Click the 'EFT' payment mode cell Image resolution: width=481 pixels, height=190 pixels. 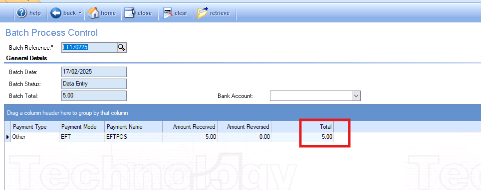point(82,137)
